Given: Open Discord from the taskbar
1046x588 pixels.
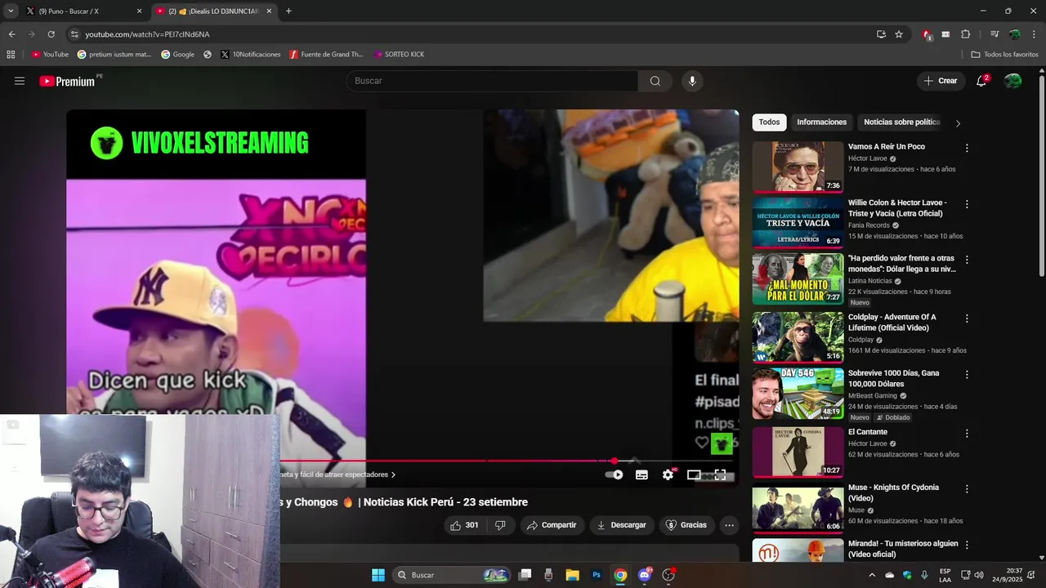Looking at the screenshot, I should [645, 575].
